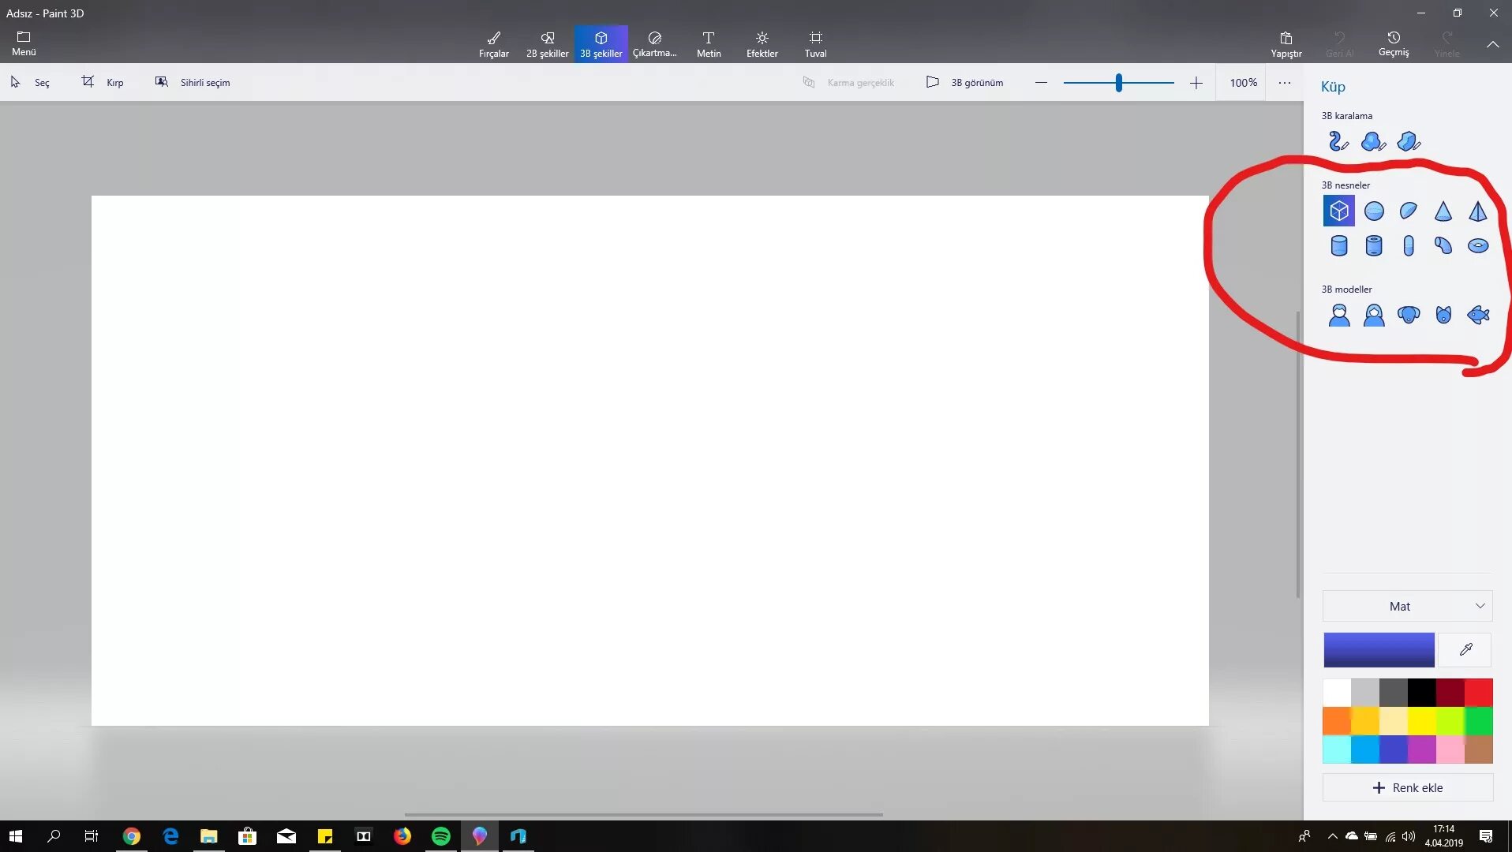This screenshot has height=852, width=1512.
Task: Pick a color with the eyedropper
Action: click(x=1465, y=649)
